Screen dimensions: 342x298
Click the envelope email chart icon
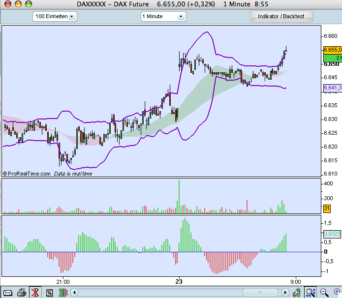coord(8,293)
